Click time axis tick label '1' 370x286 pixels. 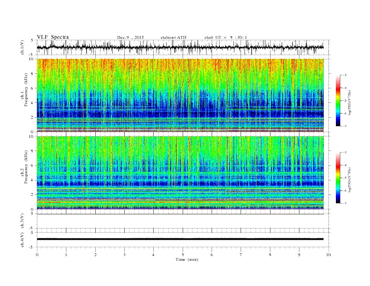click(x=66, y=255)
